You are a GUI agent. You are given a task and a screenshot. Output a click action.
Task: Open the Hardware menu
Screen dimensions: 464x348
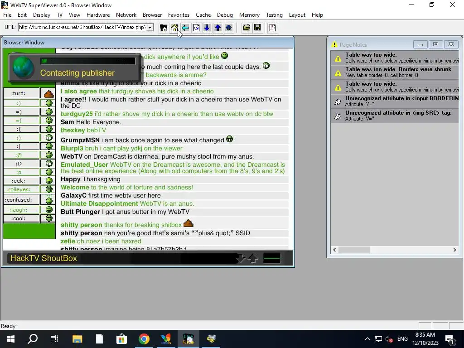[98, 15]
